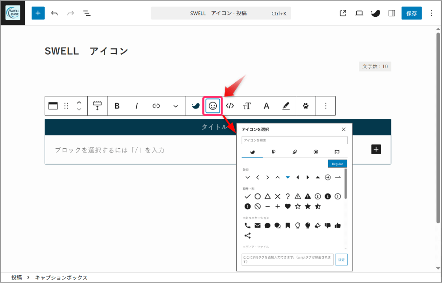Click the 文字数：10 character count badge
Viewport: 442px width, 283px height.
pos(375,66)
